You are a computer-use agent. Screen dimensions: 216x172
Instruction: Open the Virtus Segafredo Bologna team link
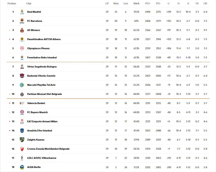pos(42,67)
